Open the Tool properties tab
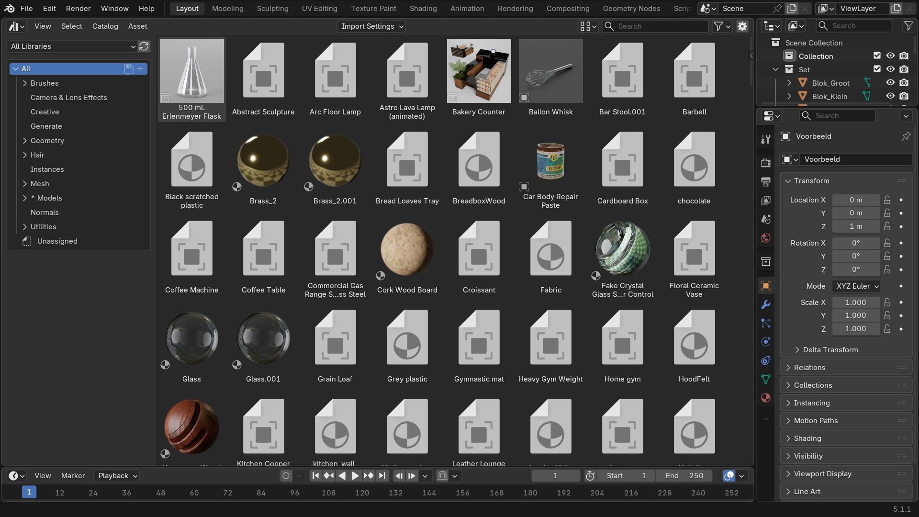This screenshot has height=517, width=919. (x=766, y=139)
